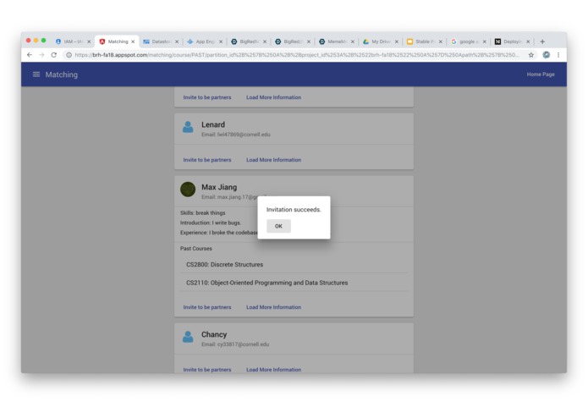This screenshot has width=588, height=418.
Task: Invite Lenard to be partners
Action: click(x=207, y=160)
